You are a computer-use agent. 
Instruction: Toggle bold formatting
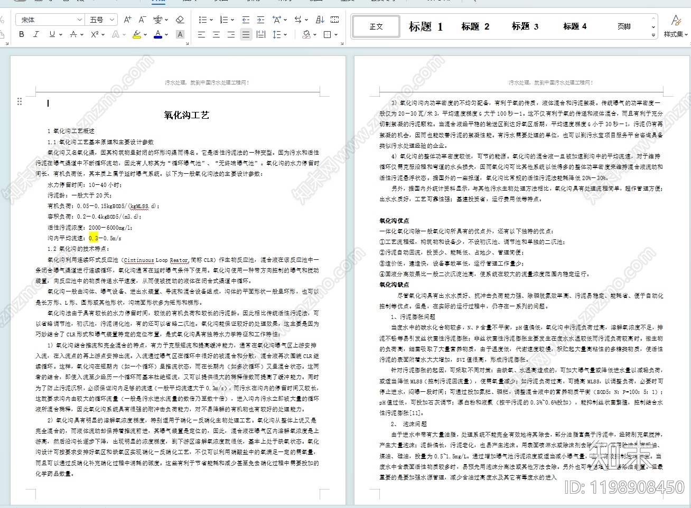(x=22, y=34)
